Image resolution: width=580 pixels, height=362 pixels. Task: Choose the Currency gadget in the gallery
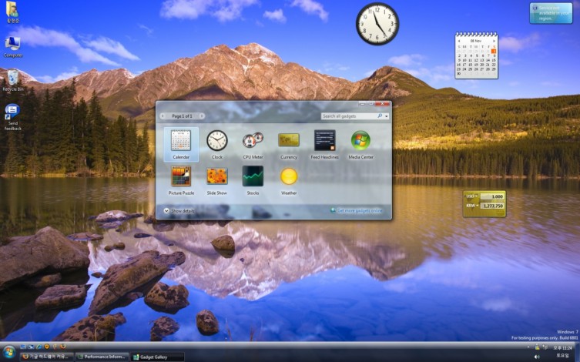289,145
